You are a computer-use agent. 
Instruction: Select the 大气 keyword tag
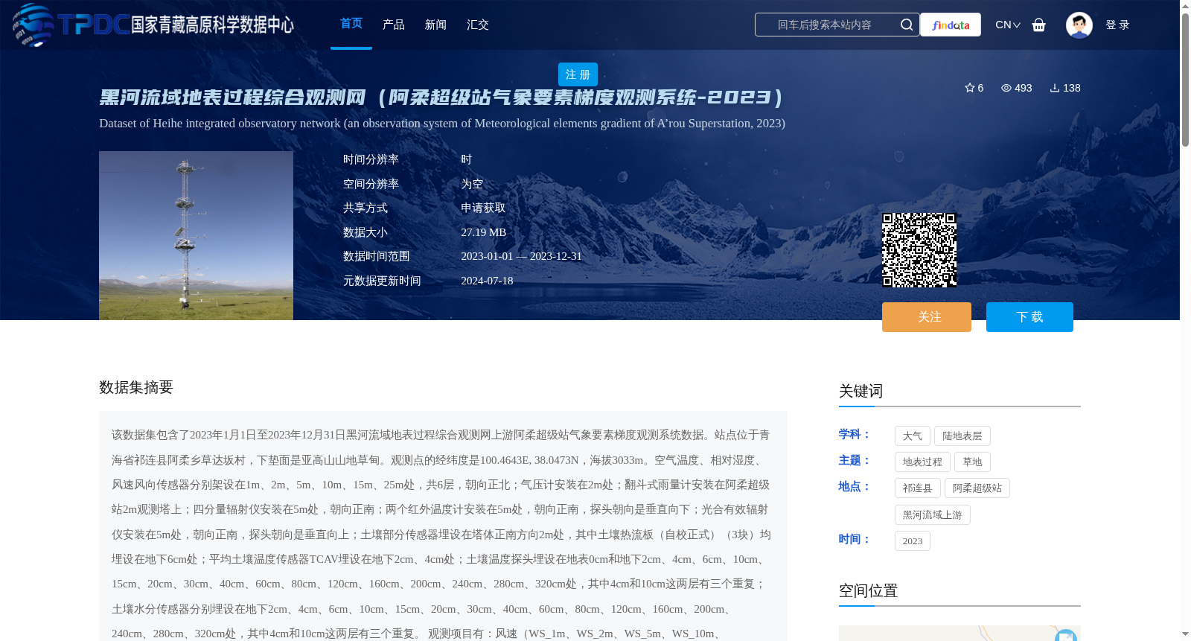[x=913, y=436]
